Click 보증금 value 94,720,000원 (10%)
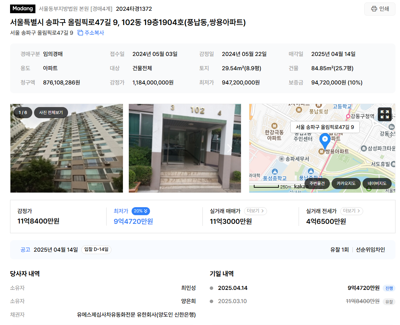The image size is (400, 325). [x=337, y=82]
